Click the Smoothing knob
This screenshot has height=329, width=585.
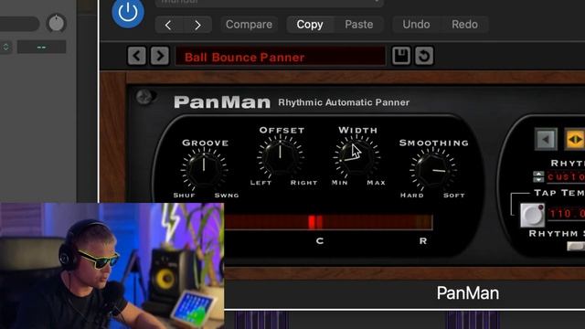coord(433,170)
